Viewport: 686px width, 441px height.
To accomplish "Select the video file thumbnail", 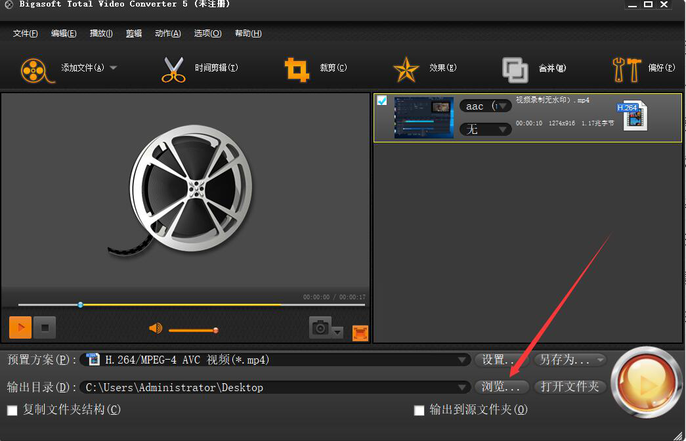I will (x=424, y=117).
